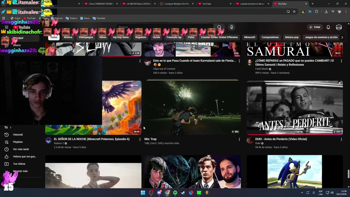The image size is (350, 197).
Task: Play the Sonic video thumbnail
Action: [295, 172]
